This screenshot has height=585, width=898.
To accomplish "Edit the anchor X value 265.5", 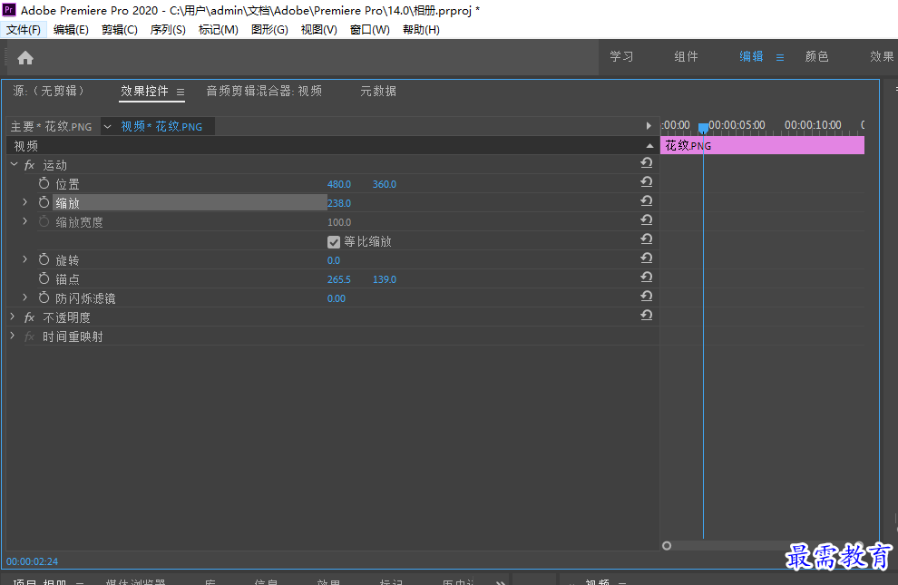I will click(x=339, y=279).
